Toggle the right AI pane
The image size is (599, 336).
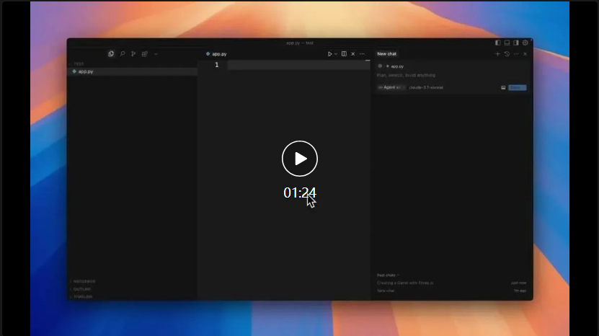516,43
